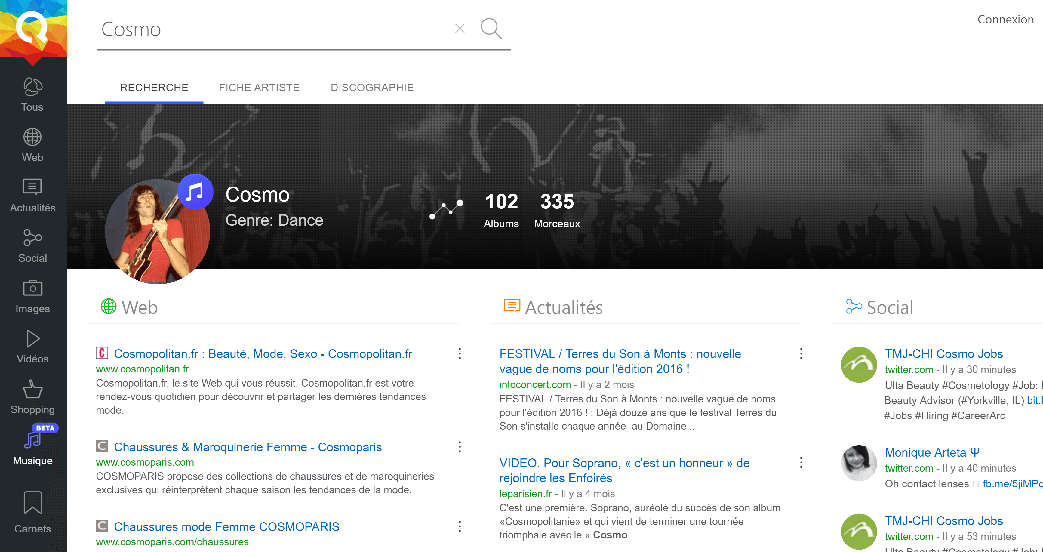Open Cosmopolitan.fr : Beauté, Mode, Sexo link
The image size is (1043, 552).
tap(263, 353)
